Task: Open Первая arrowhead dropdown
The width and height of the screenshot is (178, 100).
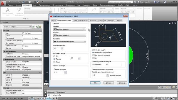Action: point(70,29)
